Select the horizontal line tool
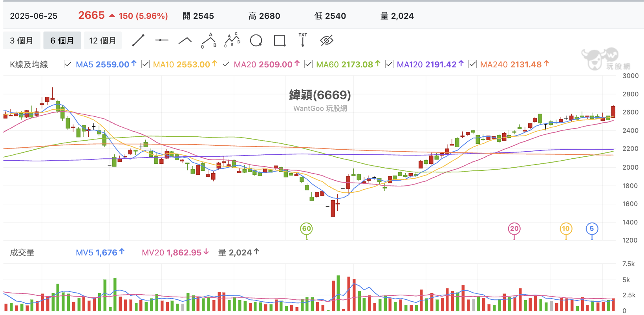 pos(161,40)
